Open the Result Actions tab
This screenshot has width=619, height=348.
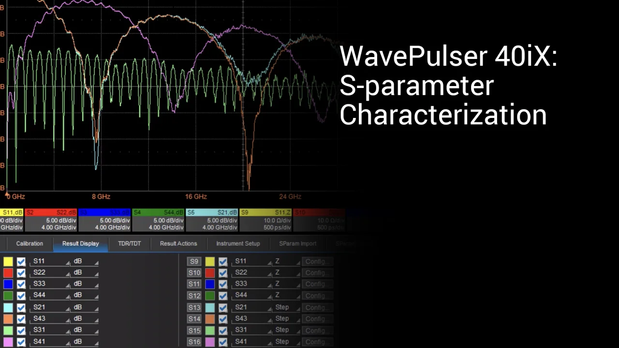pos(178,244)
